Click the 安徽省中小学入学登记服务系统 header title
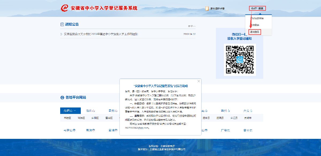 (x=104, y=8)
